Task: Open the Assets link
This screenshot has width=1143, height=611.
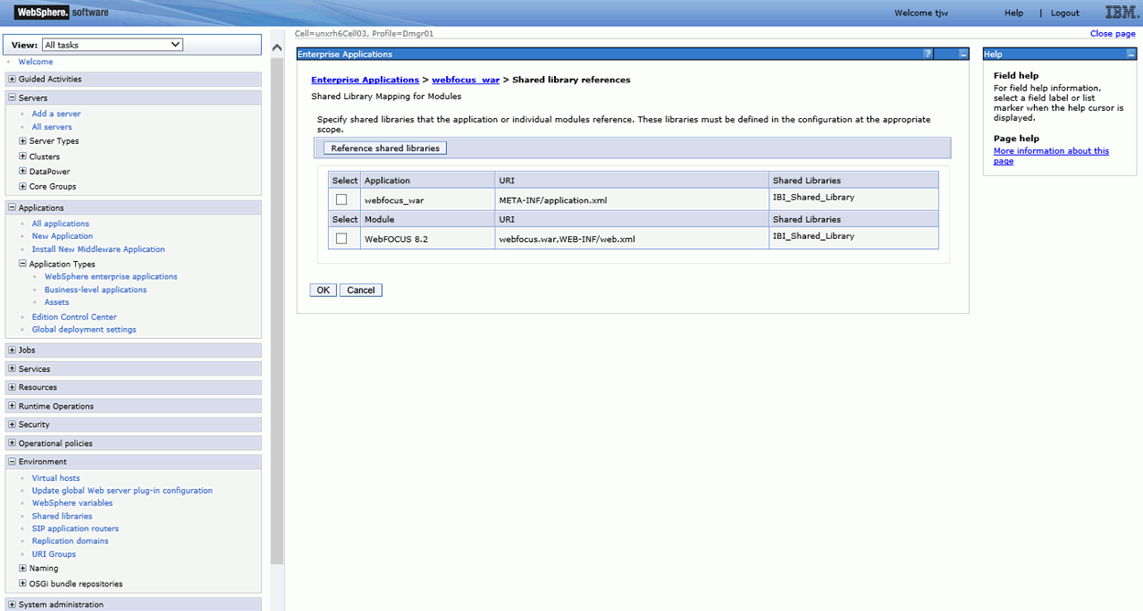Action: coord(57,302)
